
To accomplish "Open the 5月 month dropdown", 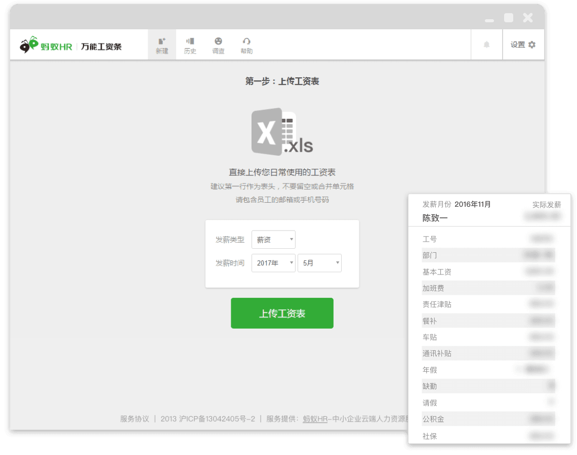I will pos(319,263).
